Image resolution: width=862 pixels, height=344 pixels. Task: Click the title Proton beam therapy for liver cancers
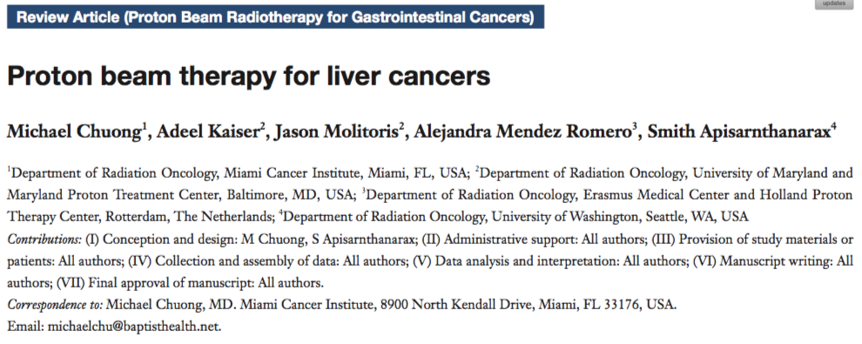tap(248, 77)
